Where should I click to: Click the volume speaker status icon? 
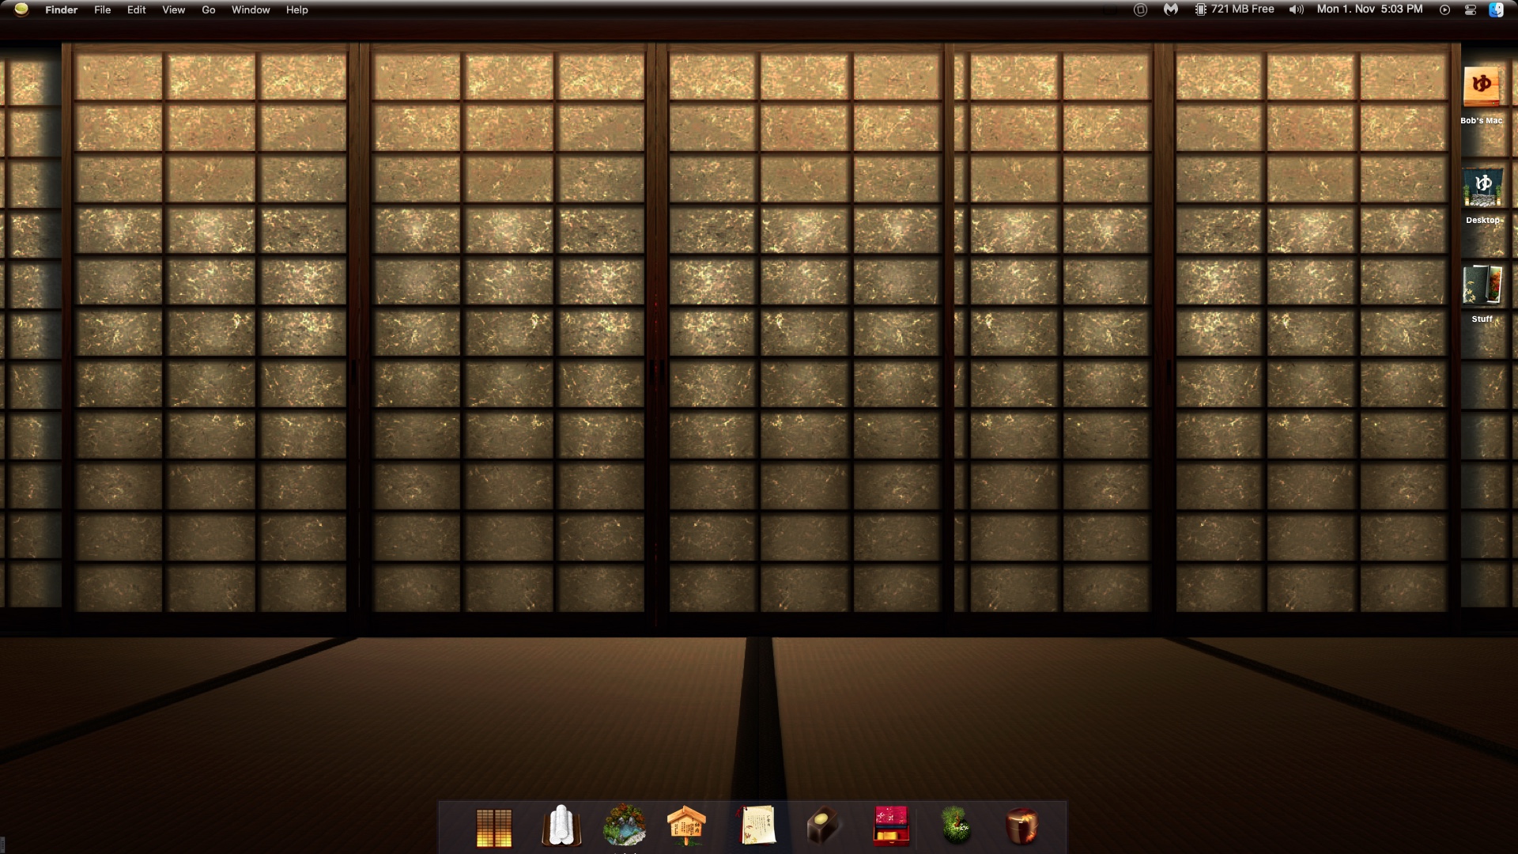click(x=1296, y=9)
